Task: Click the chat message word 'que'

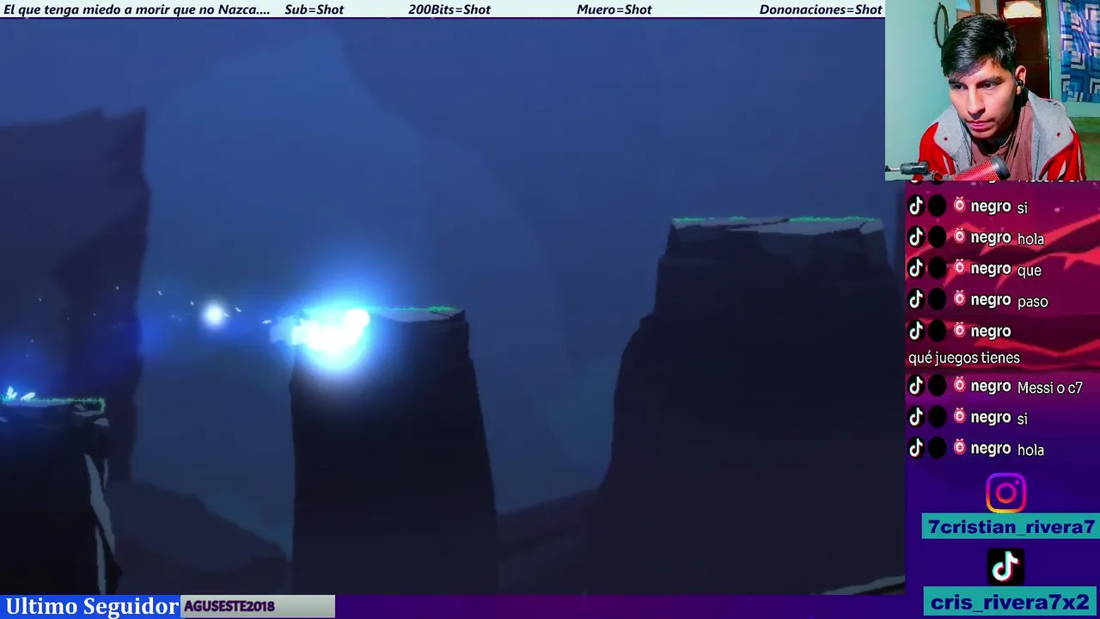Action: (x=1029, y=270)
